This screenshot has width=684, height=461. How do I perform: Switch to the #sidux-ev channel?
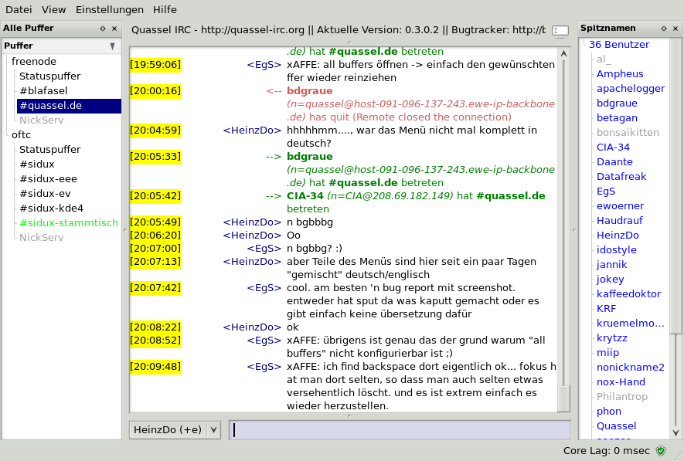click(45, 194)
